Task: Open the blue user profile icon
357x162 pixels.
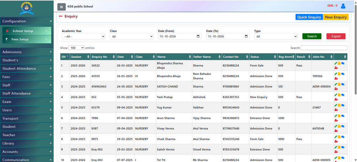Action: [343, 6]
